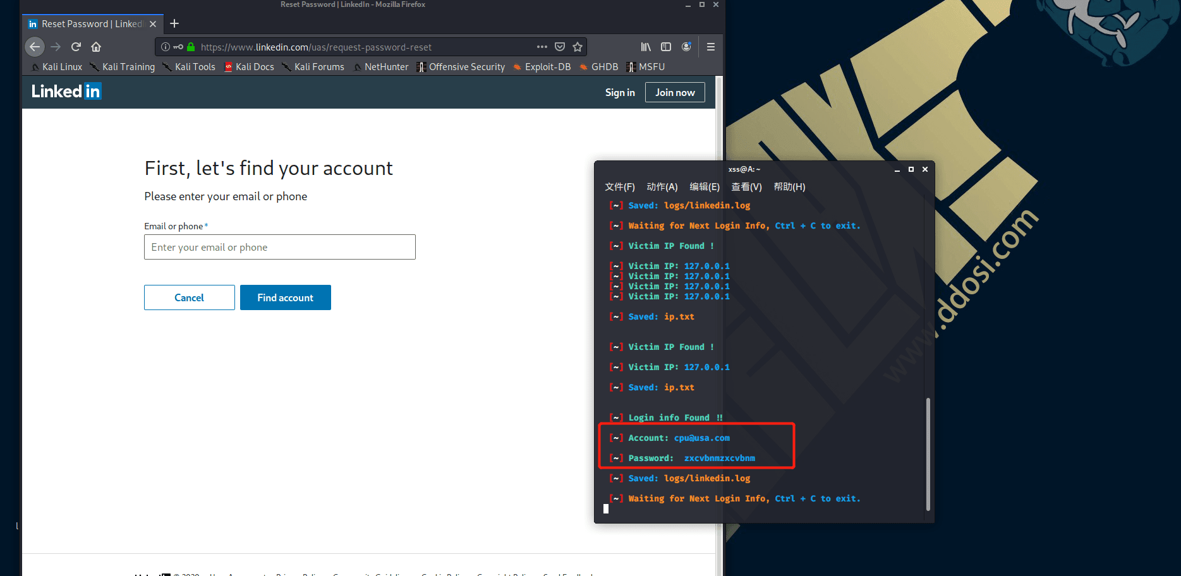Click the Find account button
The image size is (1181, 576).
pyautogui.click(x=286, y=297)
